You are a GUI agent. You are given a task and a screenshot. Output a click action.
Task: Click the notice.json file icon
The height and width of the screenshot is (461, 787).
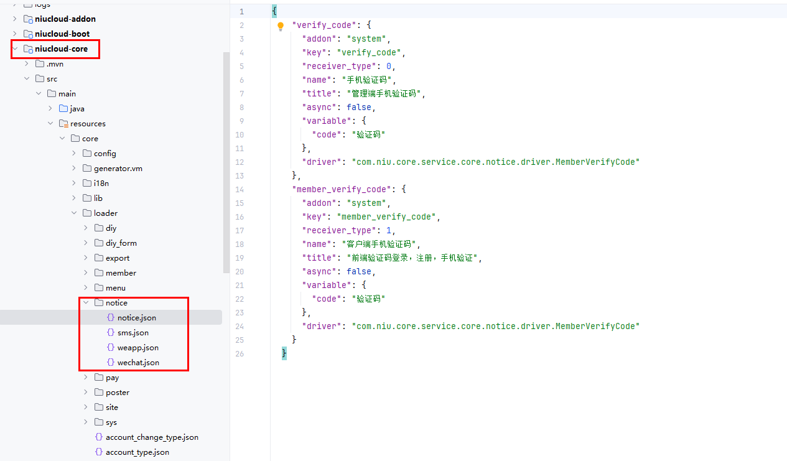[111, 318]
